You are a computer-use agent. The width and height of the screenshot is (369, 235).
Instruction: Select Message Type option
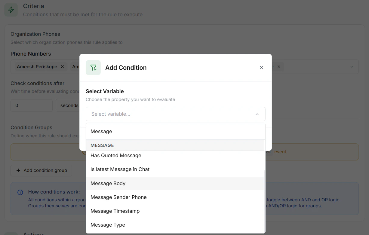tap(175, 225)
